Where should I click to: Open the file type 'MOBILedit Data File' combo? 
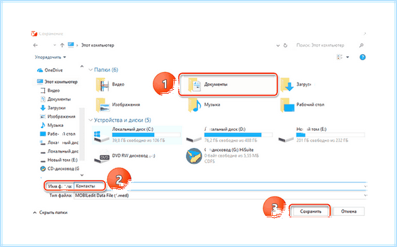(220, 195)
